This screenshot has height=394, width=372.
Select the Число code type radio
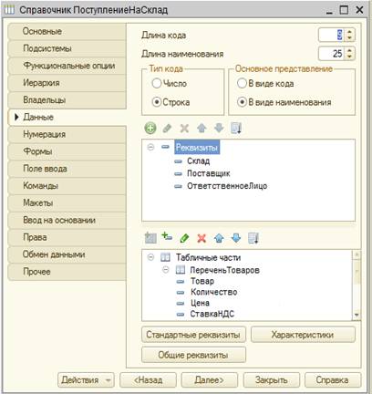point(157,83)
